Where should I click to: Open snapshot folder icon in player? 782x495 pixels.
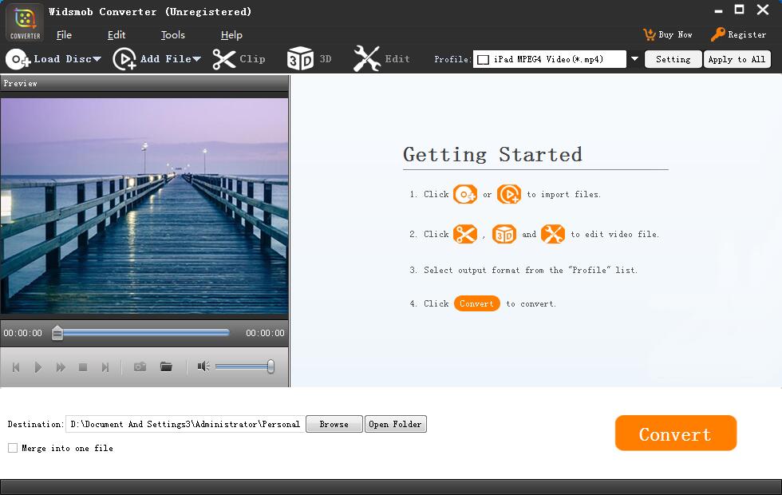tap(166, 367)
